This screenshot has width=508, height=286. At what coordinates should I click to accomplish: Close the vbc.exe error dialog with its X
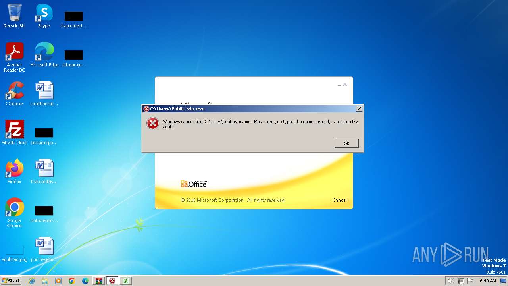(359, 108)
